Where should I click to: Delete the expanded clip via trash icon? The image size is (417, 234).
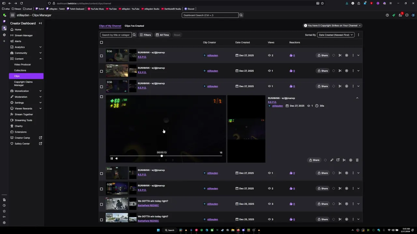pos(357,160)
